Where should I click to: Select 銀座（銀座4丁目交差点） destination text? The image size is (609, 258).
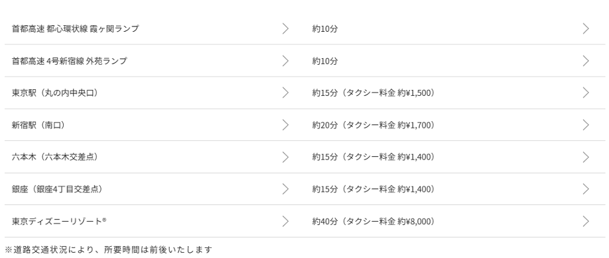(x=58, y=189)
